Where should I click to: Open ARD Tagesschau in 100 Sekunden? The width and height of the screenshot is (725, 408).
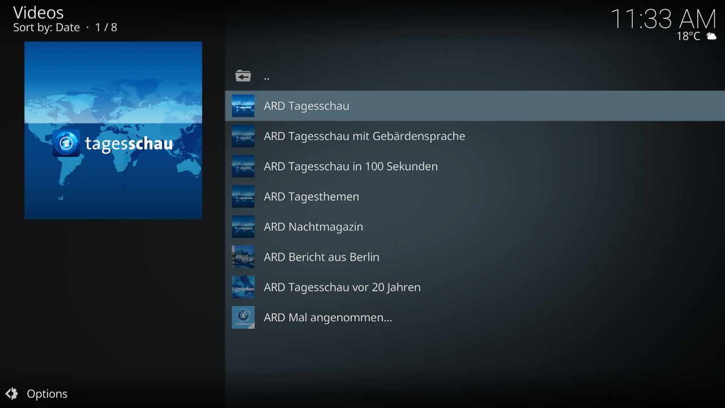click(351, 167)
